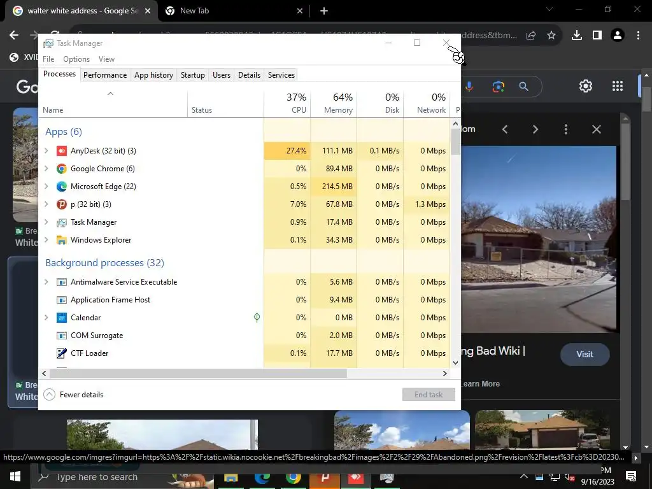The width and height of the screenshot is (652, 489).
Task: Expand the Google Chrome (6) process group
Action: (46, 168)
